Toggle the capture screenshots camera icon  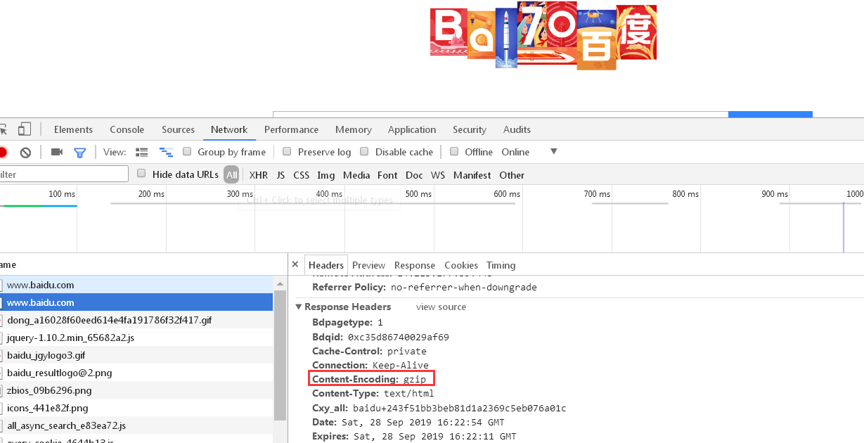(57, 152)
